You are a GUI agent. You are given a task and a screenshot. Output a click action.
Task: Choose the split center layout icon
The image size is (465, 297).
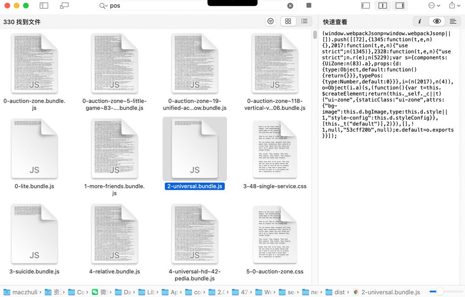[x=382, y=5]
